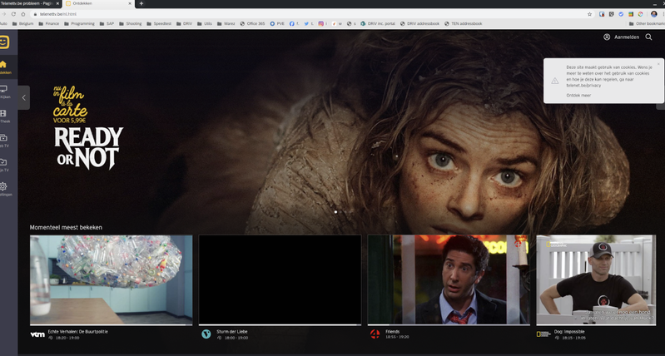Open the Dog: Impossible thumbnail
The height and width of the screenshot is (356, 665).
[x=595, y=279]
